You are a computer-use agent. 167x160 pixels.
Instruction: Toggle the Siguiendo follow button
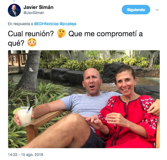136,10
